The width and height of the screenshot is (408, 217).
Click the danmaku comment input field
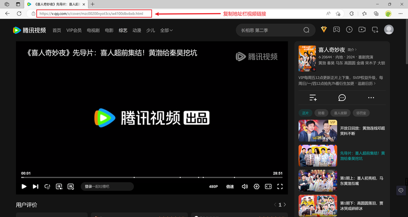tap(107, 186)
